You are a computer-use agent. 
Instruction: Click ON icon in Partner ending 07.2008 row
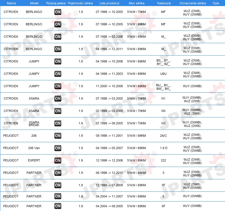pyautogui.click(x=58, y=185)
